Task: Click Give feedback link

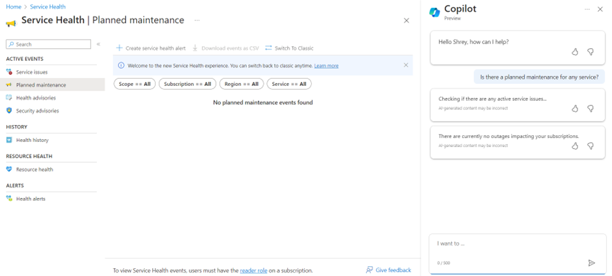Action: (388, 269)
